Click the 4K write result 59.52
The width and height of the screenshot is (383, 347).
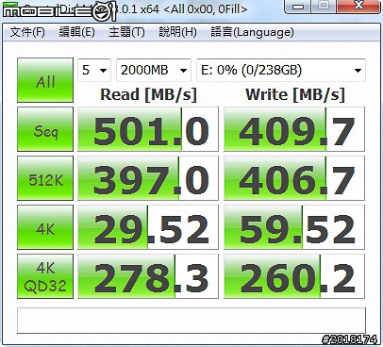point(294,227)
